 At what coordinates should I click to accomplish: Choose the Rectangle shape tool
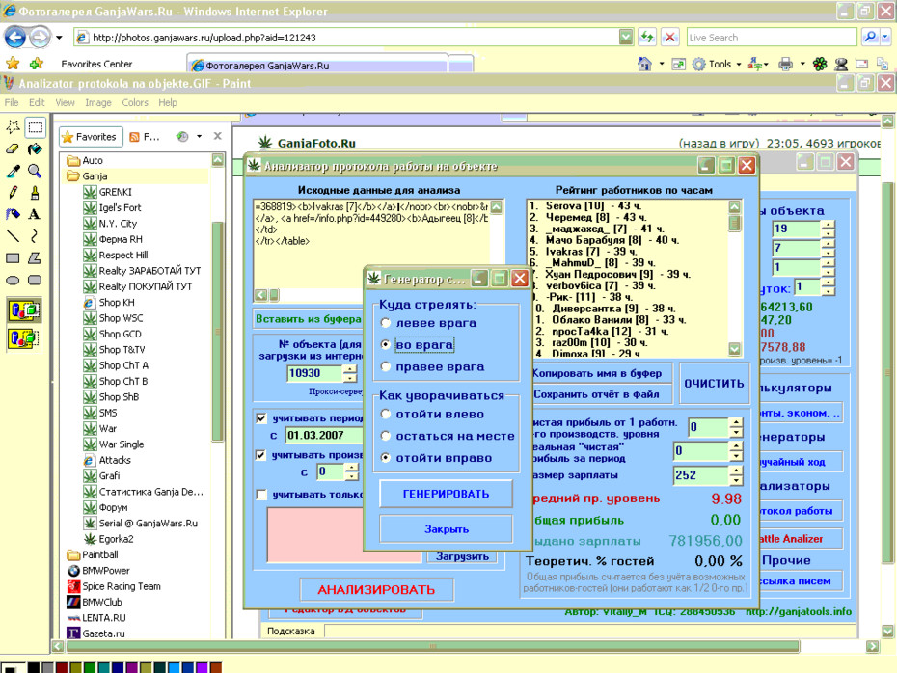click(x=13, y=257)
